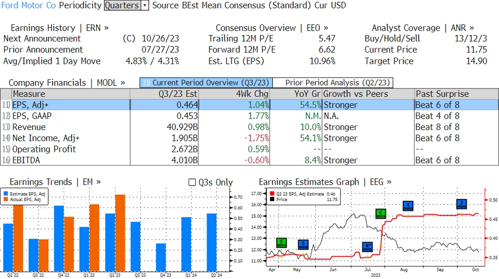Open Company Financials MODL screen
The width and height of the screenshot is (499, 279).
[66, 83]
